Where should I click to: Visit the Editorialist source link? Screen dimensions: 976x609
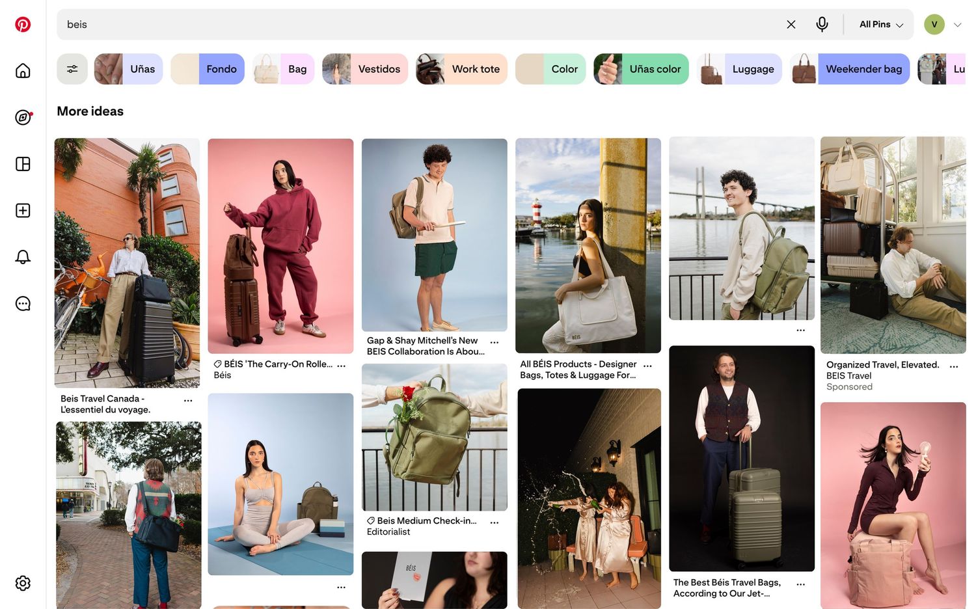388,532
